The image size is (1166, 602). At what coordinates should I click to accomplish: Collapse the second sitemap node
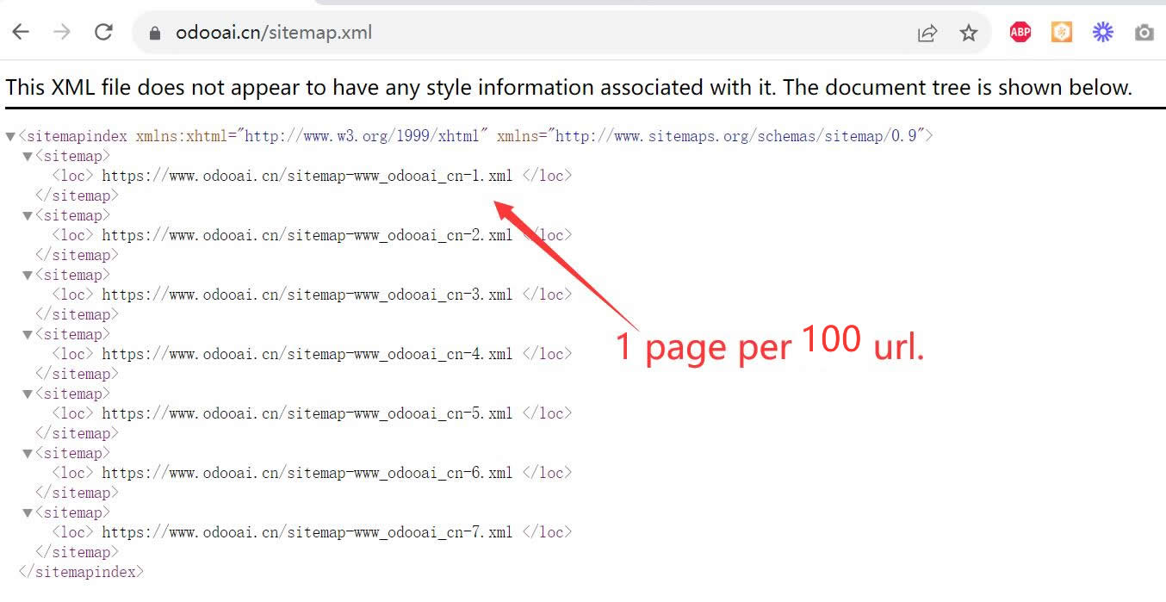(x=28, y=215)
